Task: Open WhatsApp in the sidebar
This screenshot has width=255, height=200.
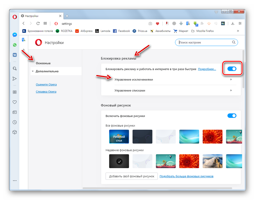Action: pyautogui.click(x=15, y=45)
